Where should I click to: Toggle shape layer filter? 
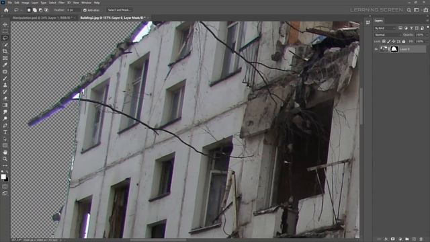click(417, 28)
